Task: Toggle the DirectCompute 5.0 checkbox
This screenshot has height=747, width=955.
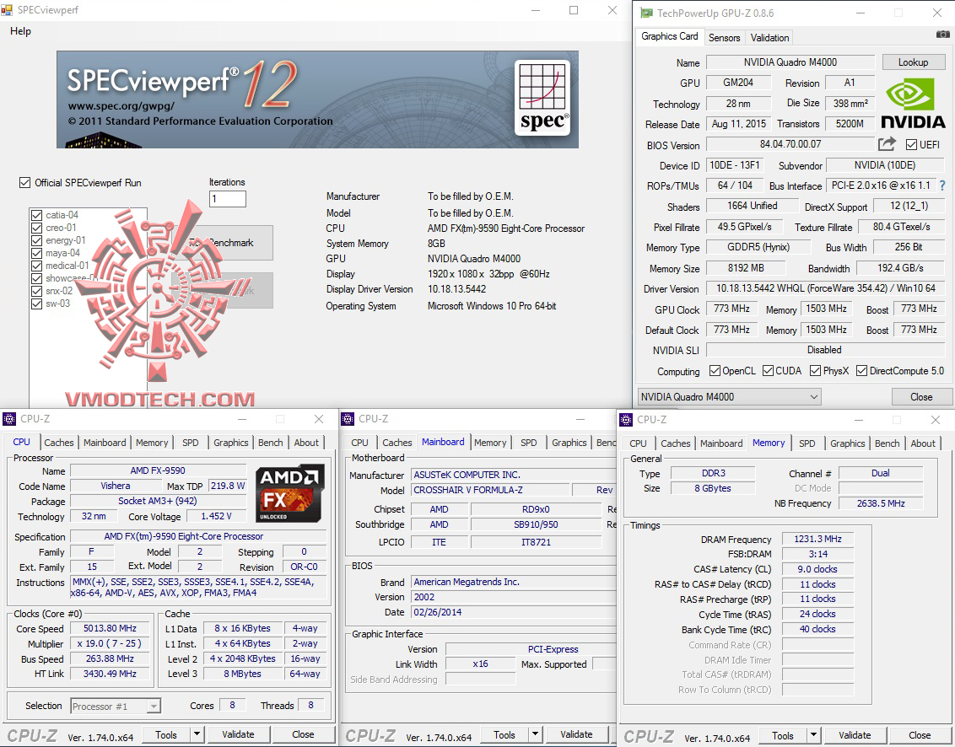Action: point(862,371)
